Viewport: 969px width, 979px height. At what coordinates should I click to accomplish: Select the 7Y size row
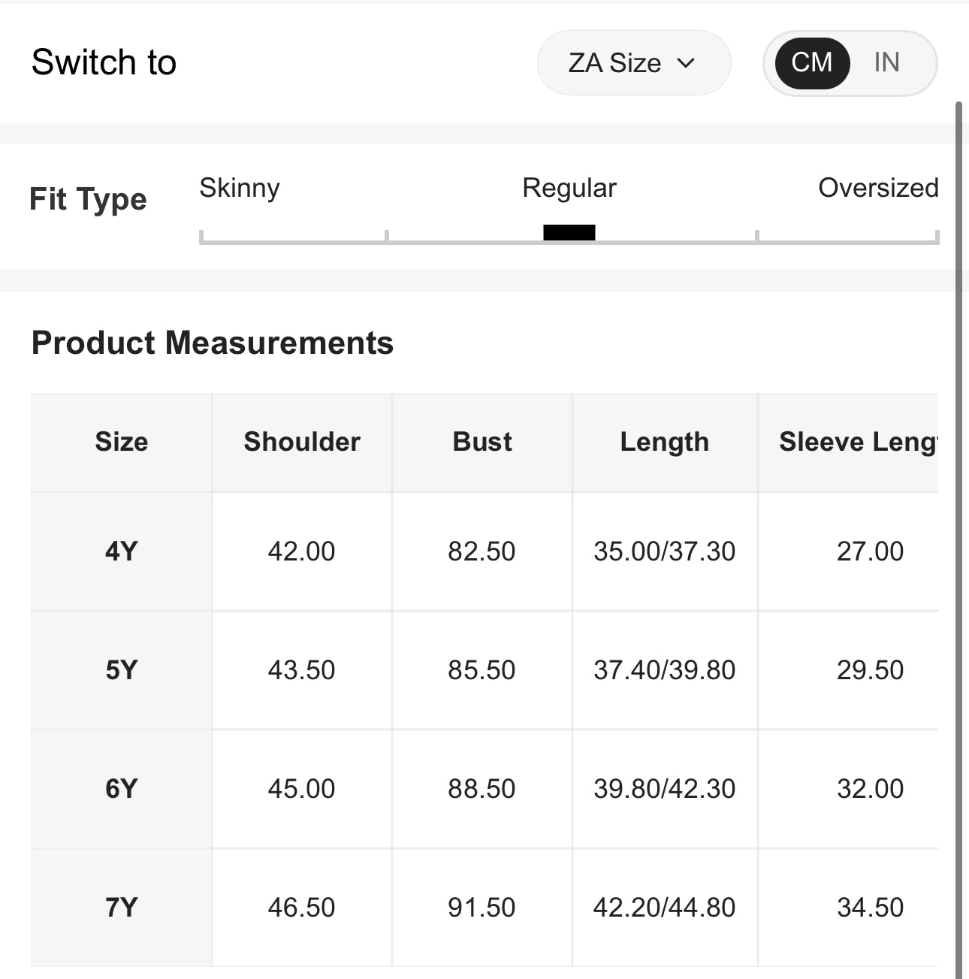tap(121, 908)
